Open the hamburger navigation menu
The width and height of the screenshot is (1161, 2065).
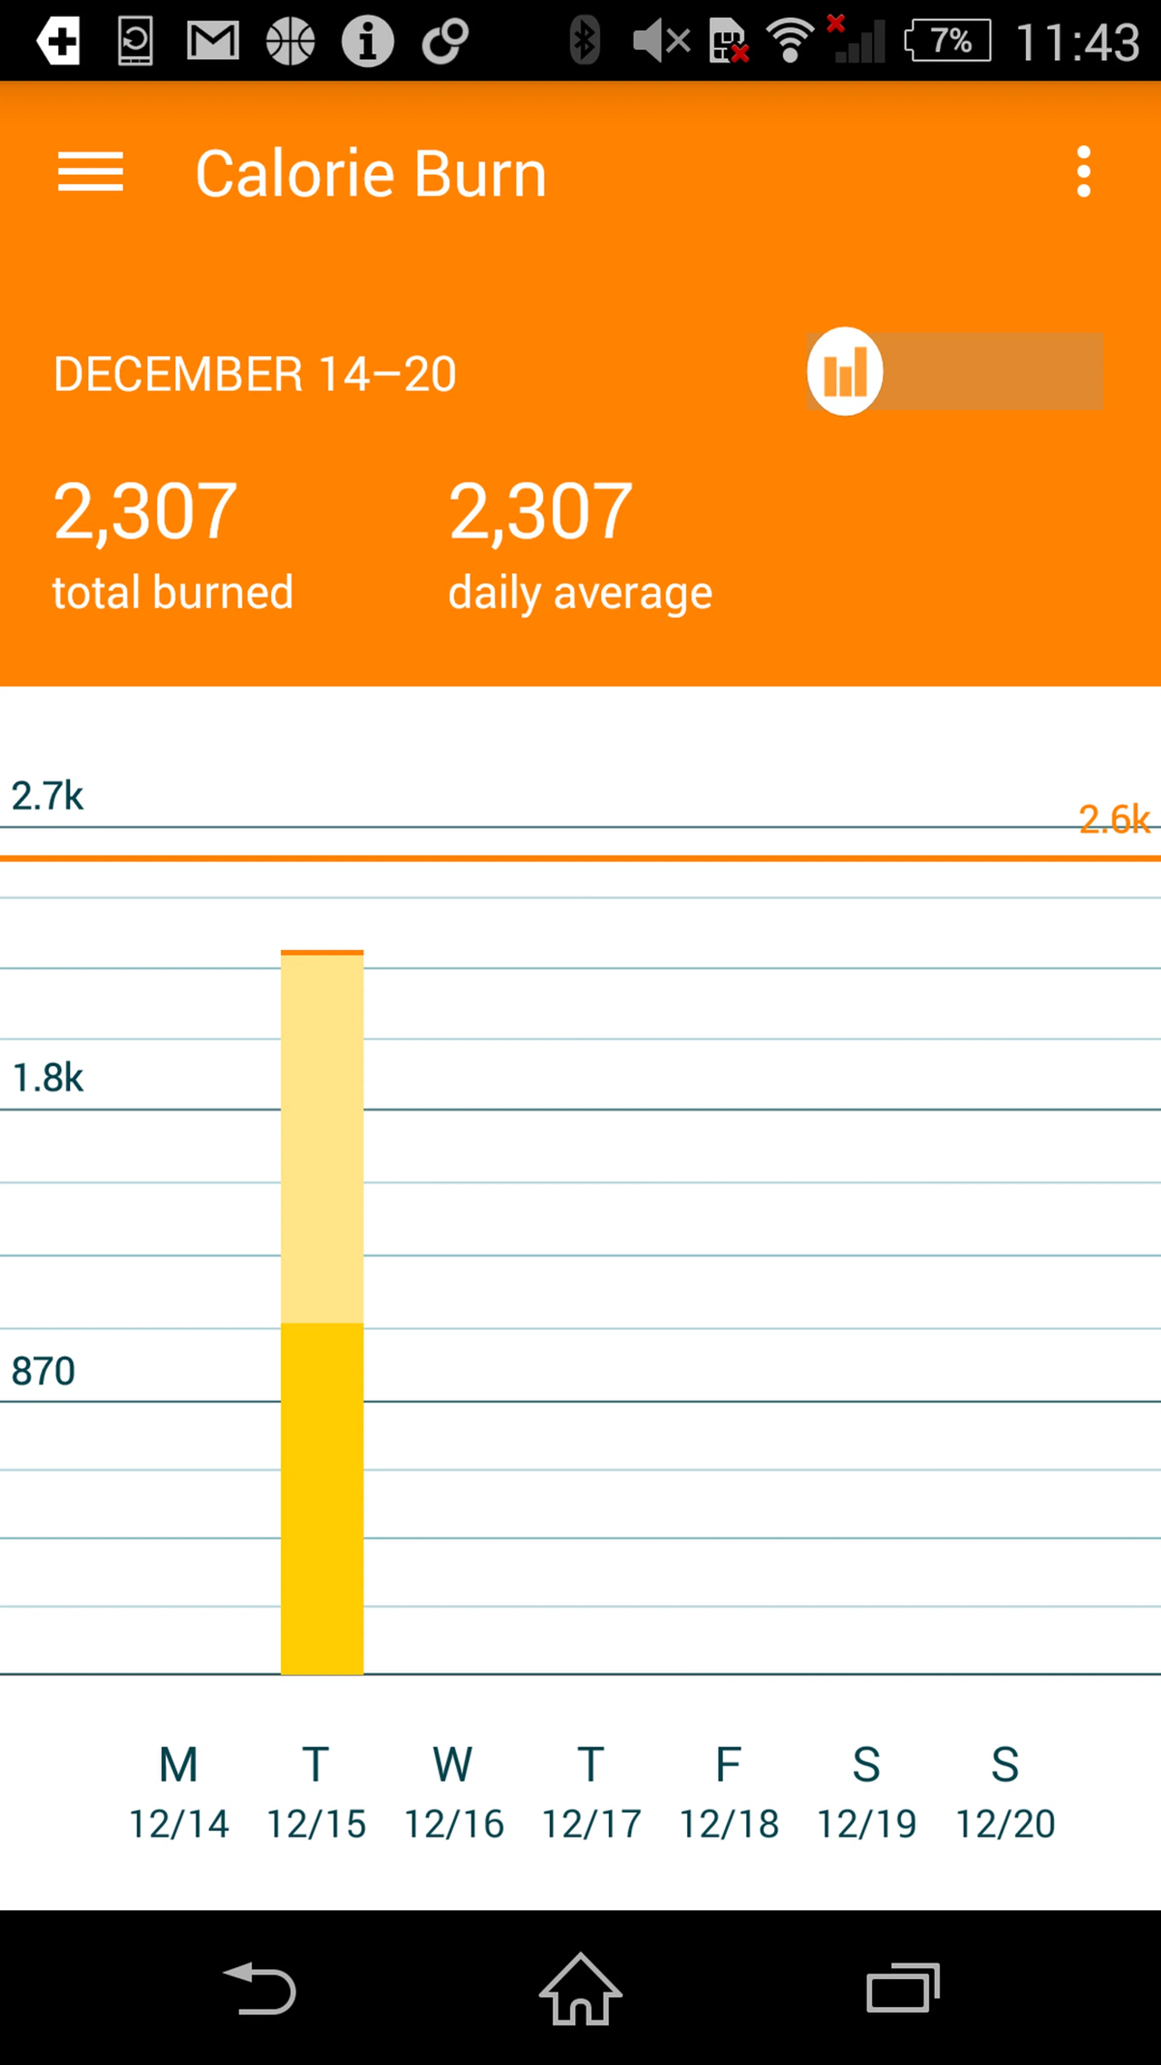(x=91, y=172)
